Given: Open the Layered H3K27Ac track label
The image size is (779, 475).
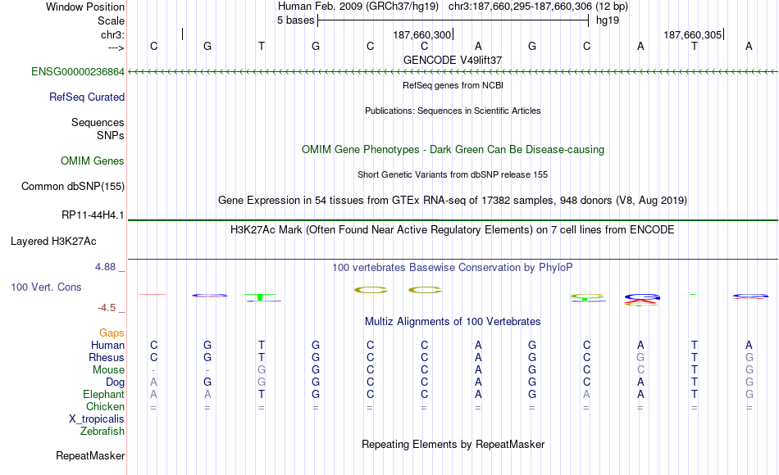Looking at the screenshot, I should click(x=53, y=242).
